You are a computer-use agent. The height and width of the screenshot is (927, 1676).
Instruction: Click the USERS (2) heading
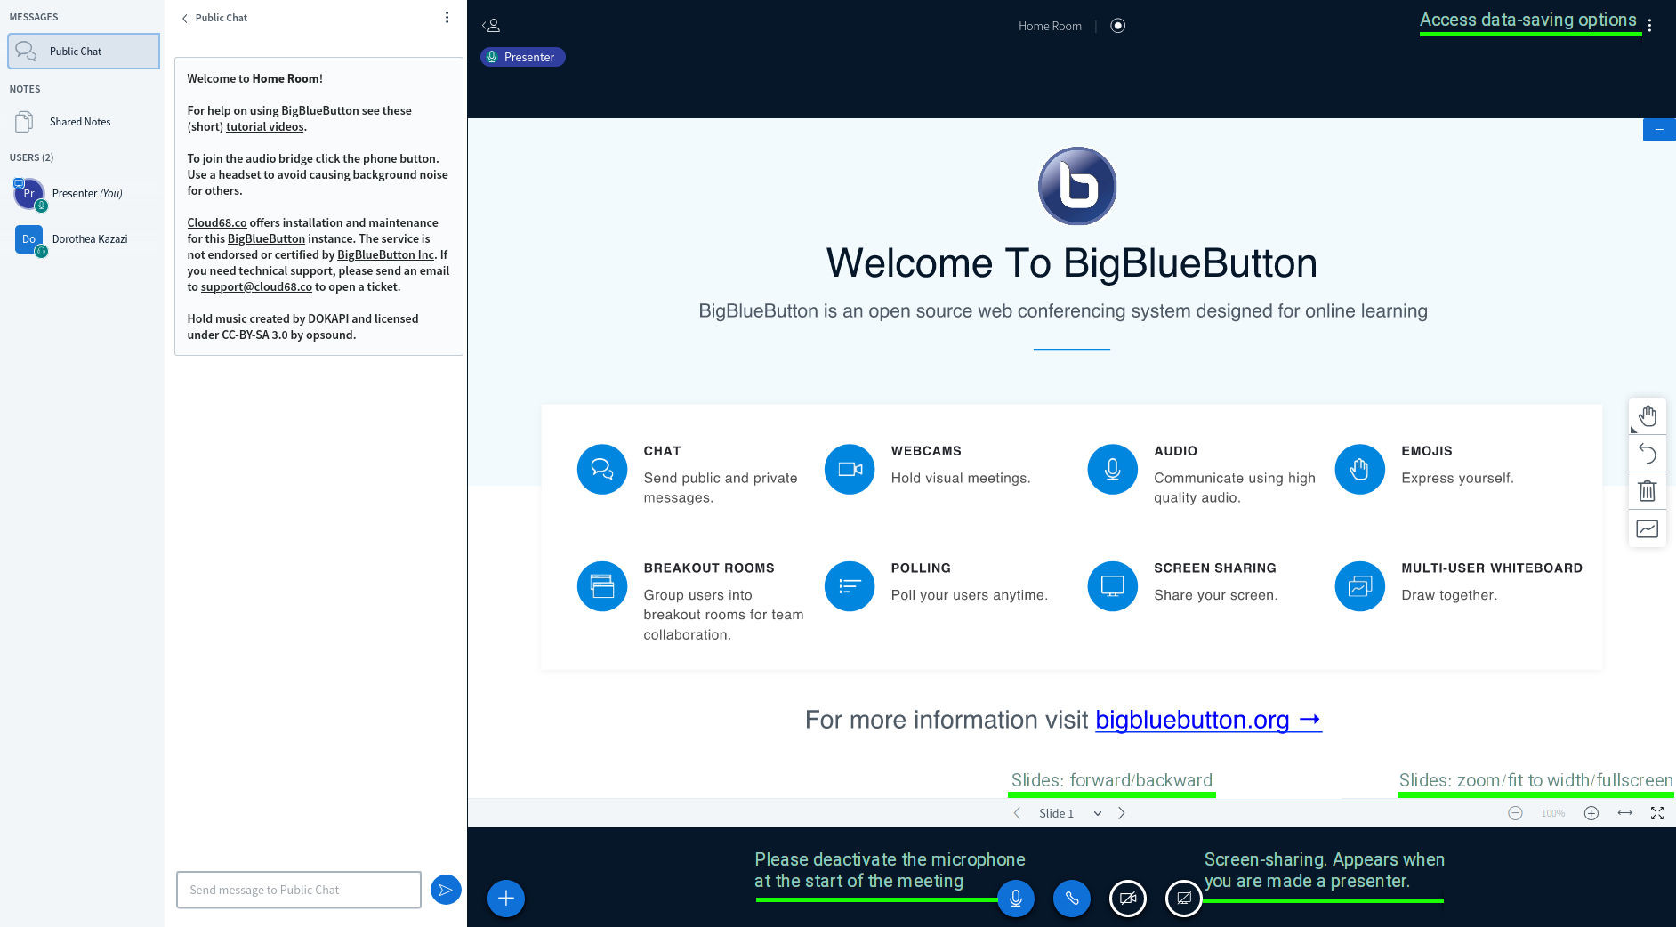coord(31,157)
